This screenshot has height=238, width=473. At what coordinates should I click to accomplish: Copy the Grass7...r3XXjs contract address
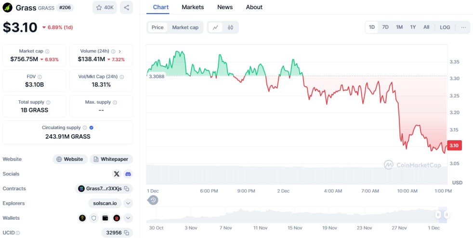coord(127,189)
